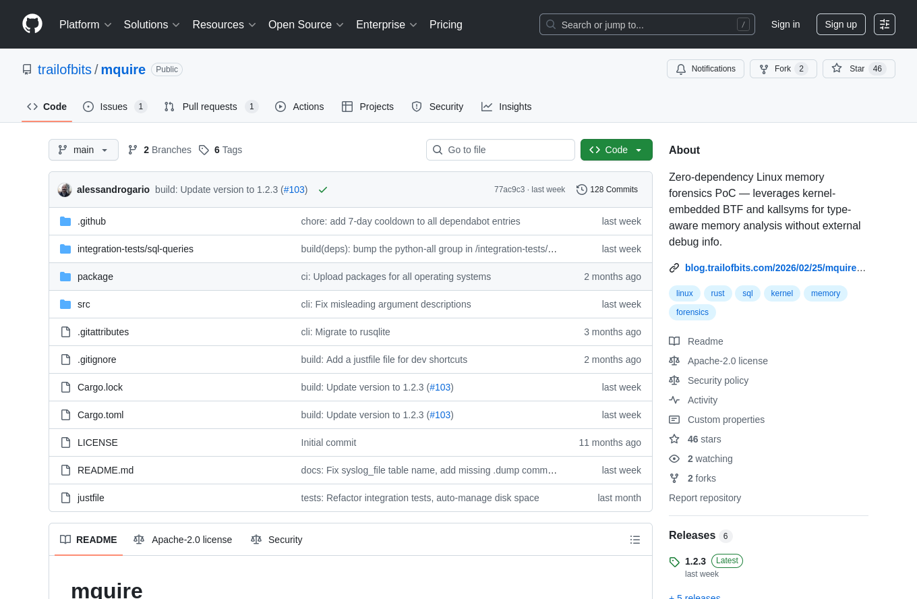This screenshot has height=599, width=917.
Task: Open the README outline list icon
Action: pyautogui.click(x=634, y=540)
